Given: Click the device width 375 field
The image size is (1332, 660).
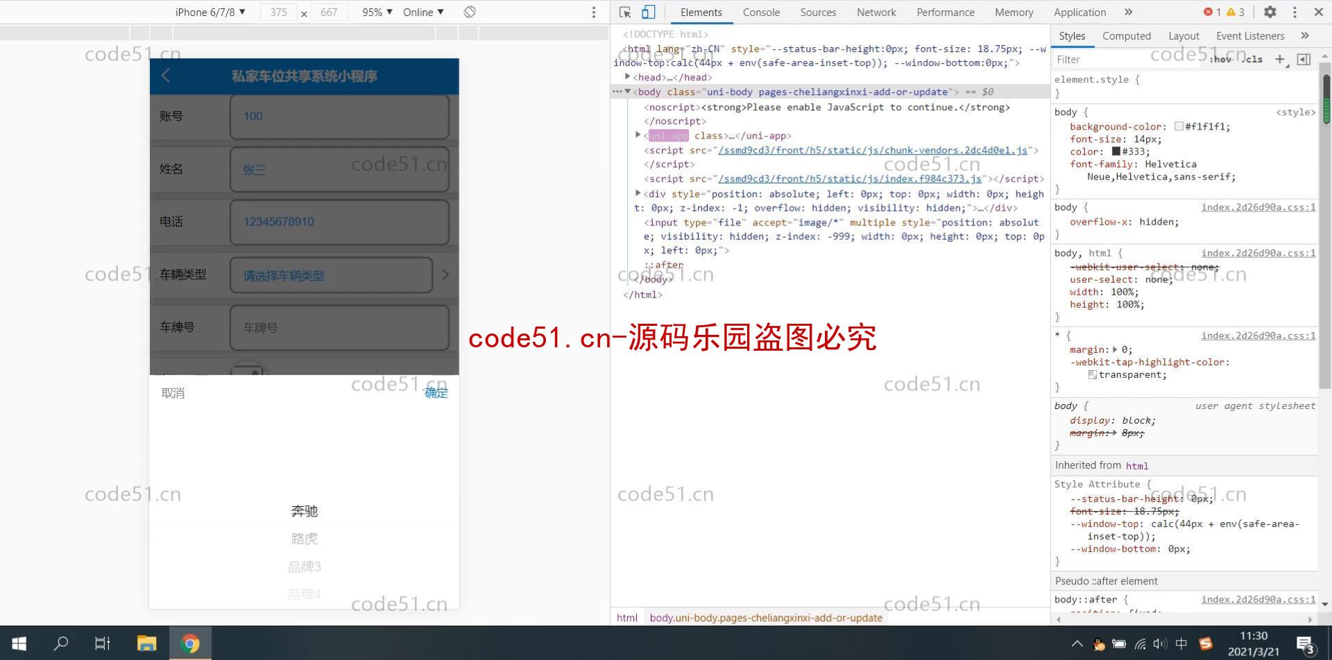Looking at the screenshot, I should click(279, 12).
